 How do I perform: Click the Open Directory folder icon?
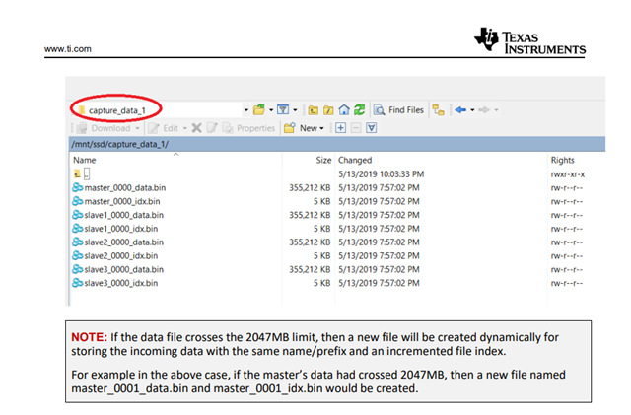coord(259,109)
